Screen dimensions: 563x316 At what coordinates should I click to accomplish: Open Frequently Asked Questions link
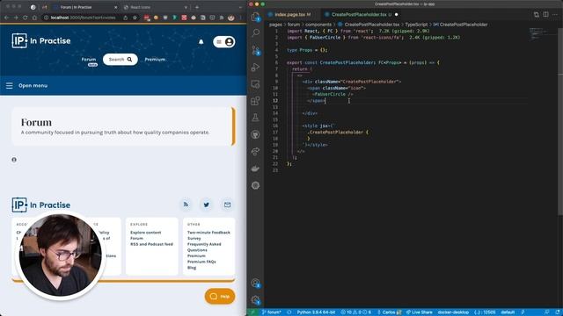coord(204,247)
